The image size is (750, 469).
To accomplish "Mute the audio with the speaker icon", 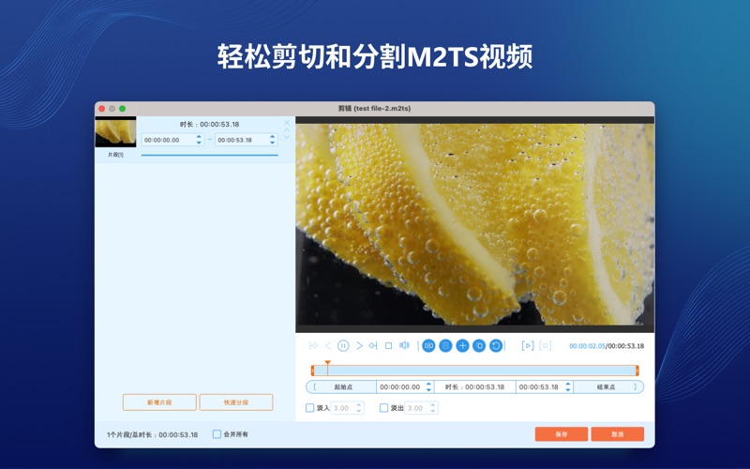I will point(404,346).
